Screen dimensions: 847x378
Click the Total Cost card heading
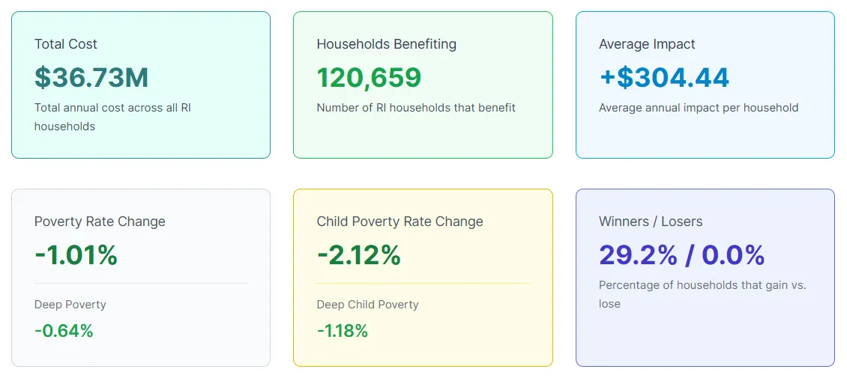click(x=66, y=44)
